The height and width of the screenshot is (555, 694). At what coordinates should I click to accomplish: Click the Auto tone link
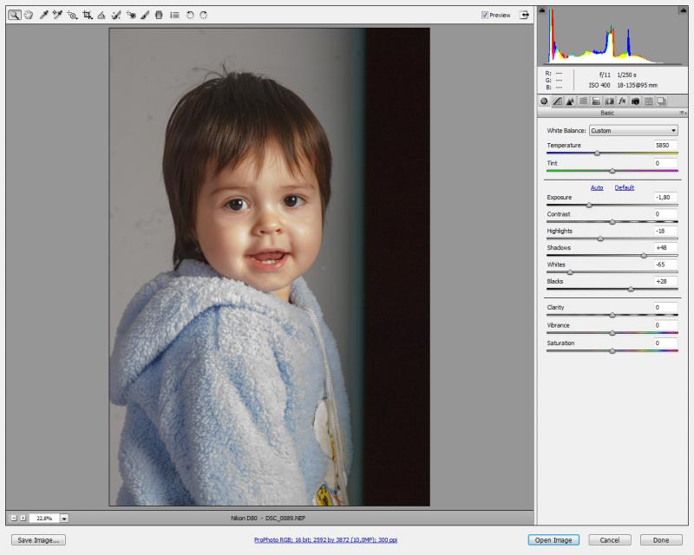[x=597, y=187]
